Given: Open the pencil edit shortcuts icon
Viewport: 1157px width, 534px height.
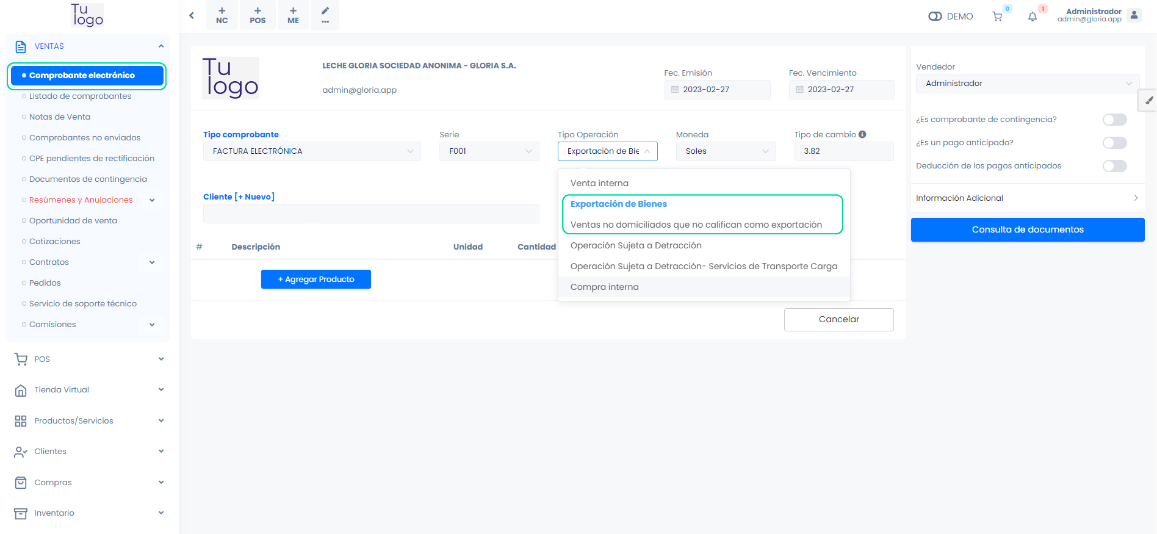Looking at the screenshot, I should tap(325, 15).
